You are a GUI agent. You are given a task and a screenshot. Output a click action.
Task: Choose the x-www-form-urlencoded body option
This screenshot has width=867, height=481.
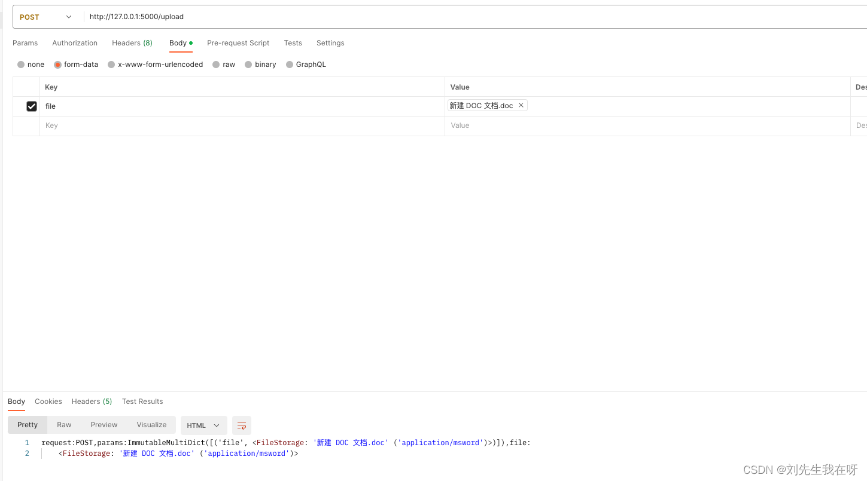[155, 65]
